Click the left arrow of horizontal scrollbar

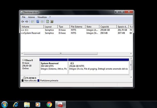pos(22,53)
